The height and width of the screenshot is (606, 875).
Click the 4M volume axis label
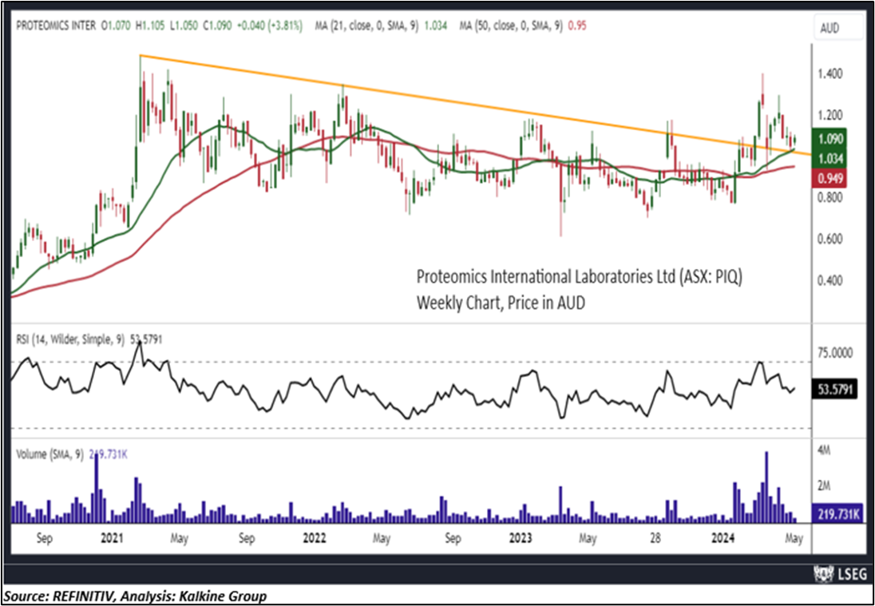click(x=824, y=450)
